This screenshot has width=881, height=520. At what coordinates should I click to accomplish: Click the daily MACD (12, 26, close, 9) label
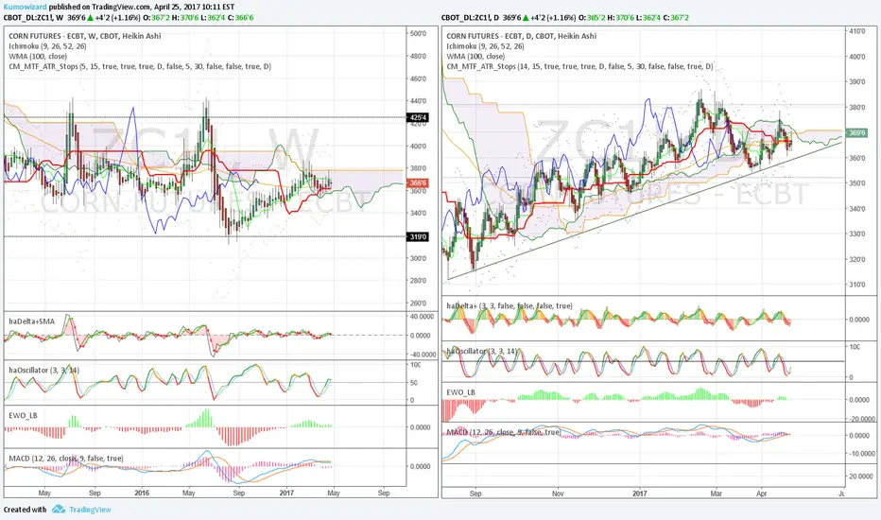(504, 432)
